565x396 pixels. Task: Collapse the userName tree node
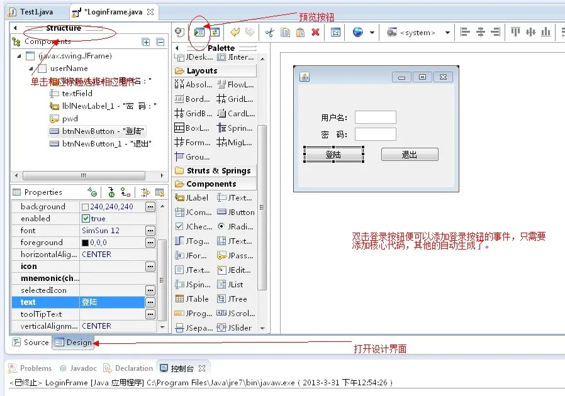[x=31, y=69]
